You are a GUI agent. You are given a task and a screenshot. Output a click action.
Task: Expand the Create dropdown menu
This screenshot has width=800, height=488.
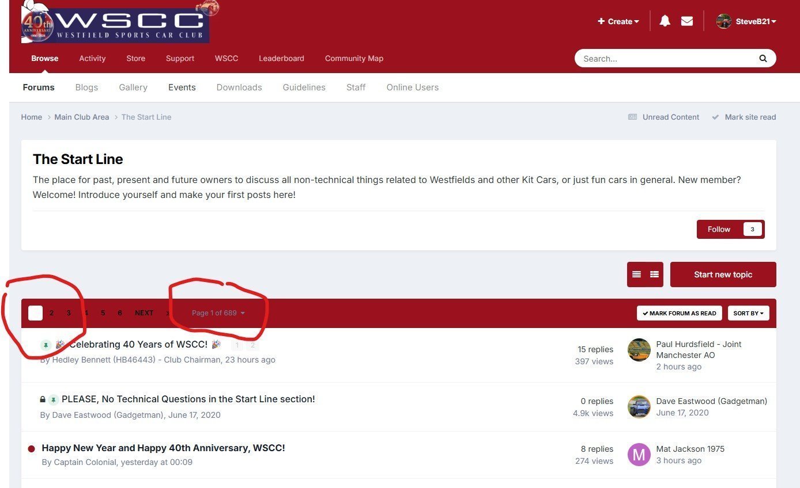pos(618,21)
